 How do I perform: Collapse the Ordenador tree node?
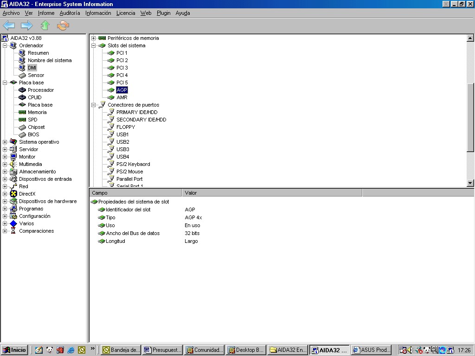click(x=5, y=45)
